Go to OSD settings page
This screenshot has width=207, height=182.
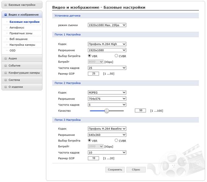click(x=12, y=50)
